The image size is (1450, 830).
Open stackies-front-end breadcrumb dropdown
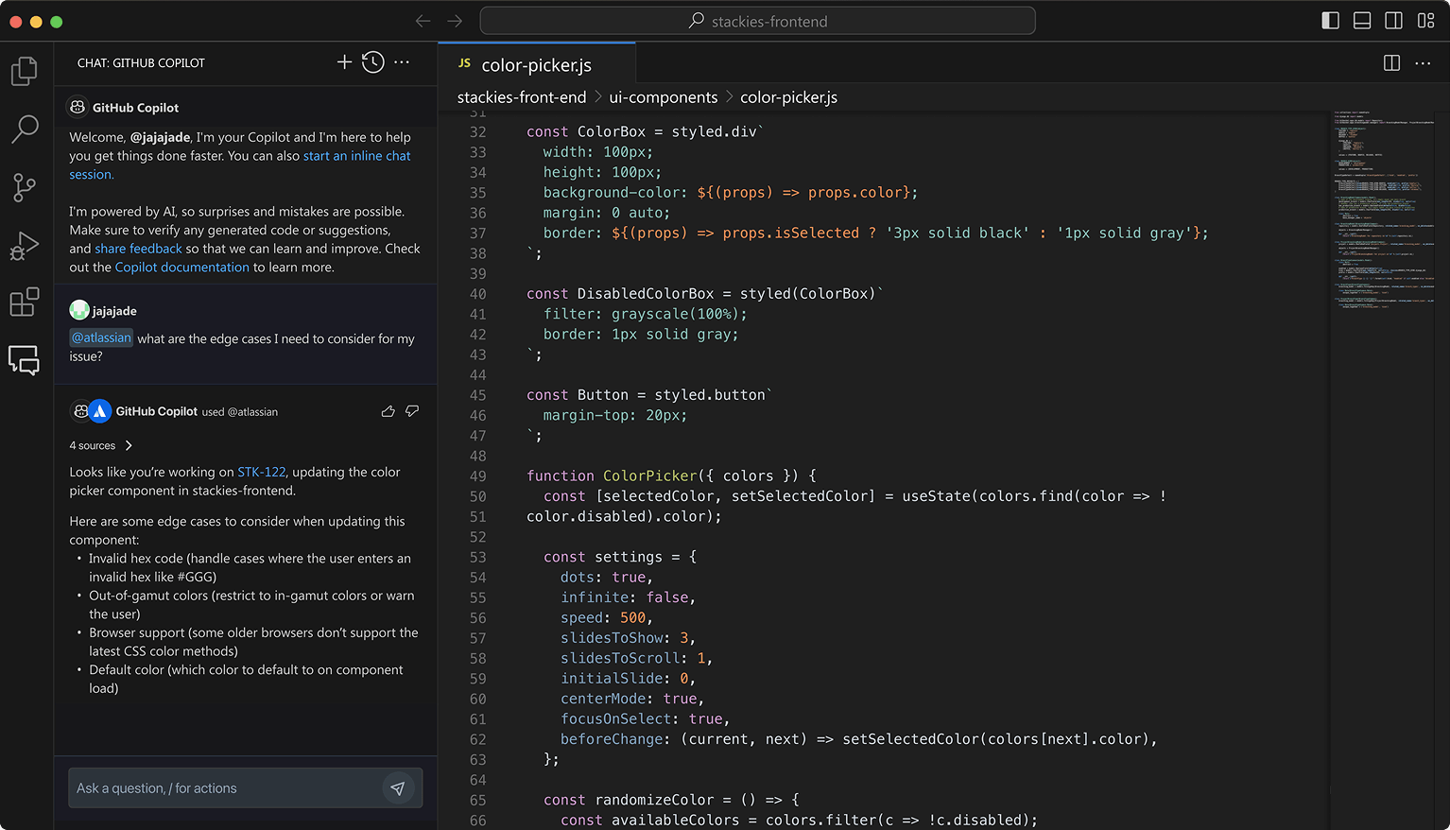[522, 97]
